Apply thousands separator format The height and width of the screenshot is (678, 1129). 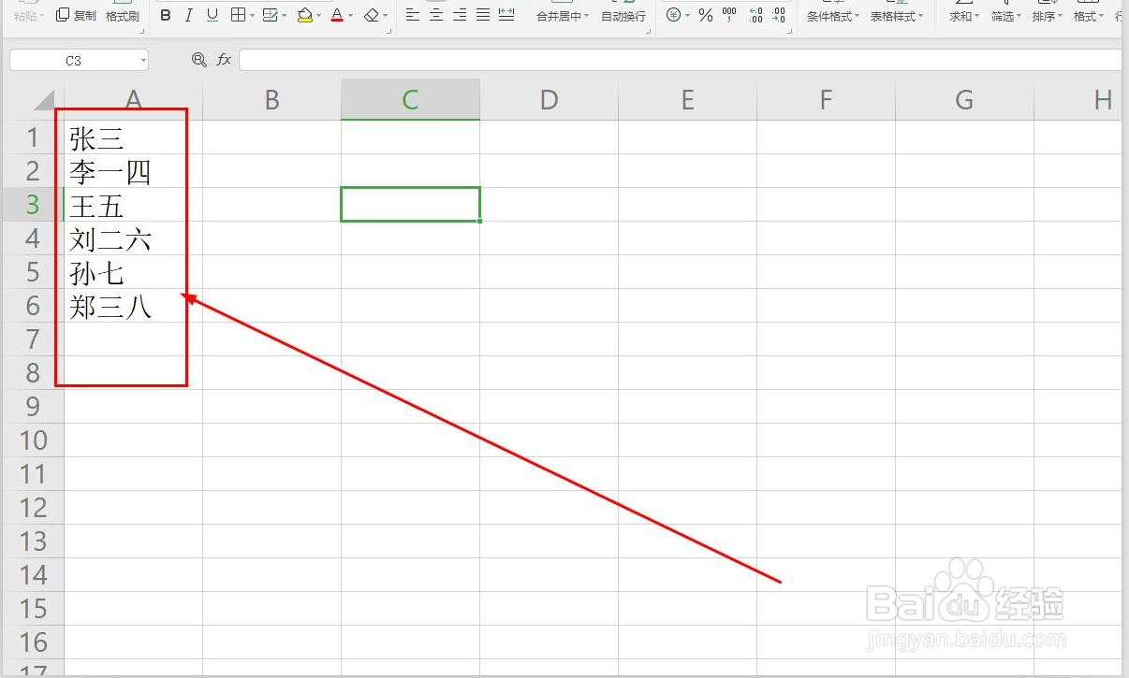point(729,15)
